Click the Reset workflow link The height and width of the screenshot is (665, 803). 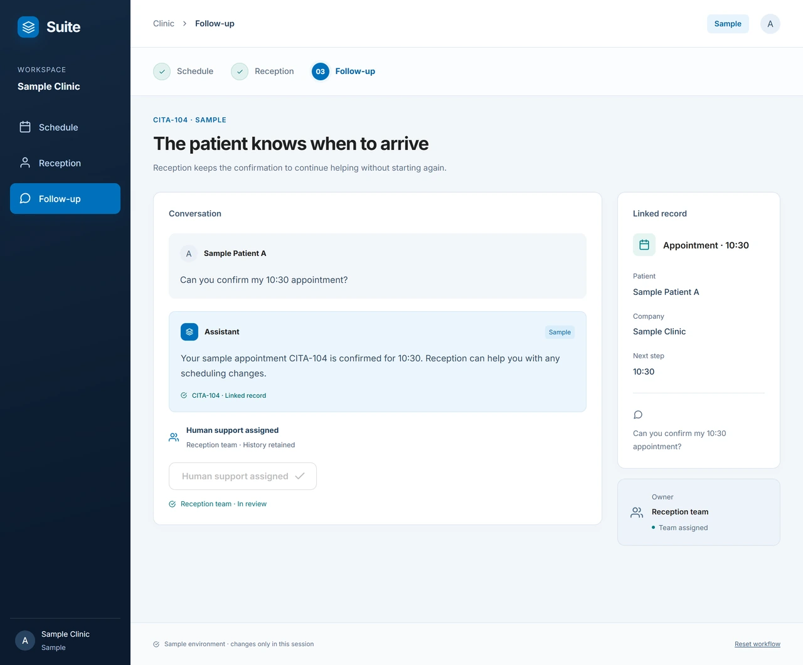click(757, 644)
